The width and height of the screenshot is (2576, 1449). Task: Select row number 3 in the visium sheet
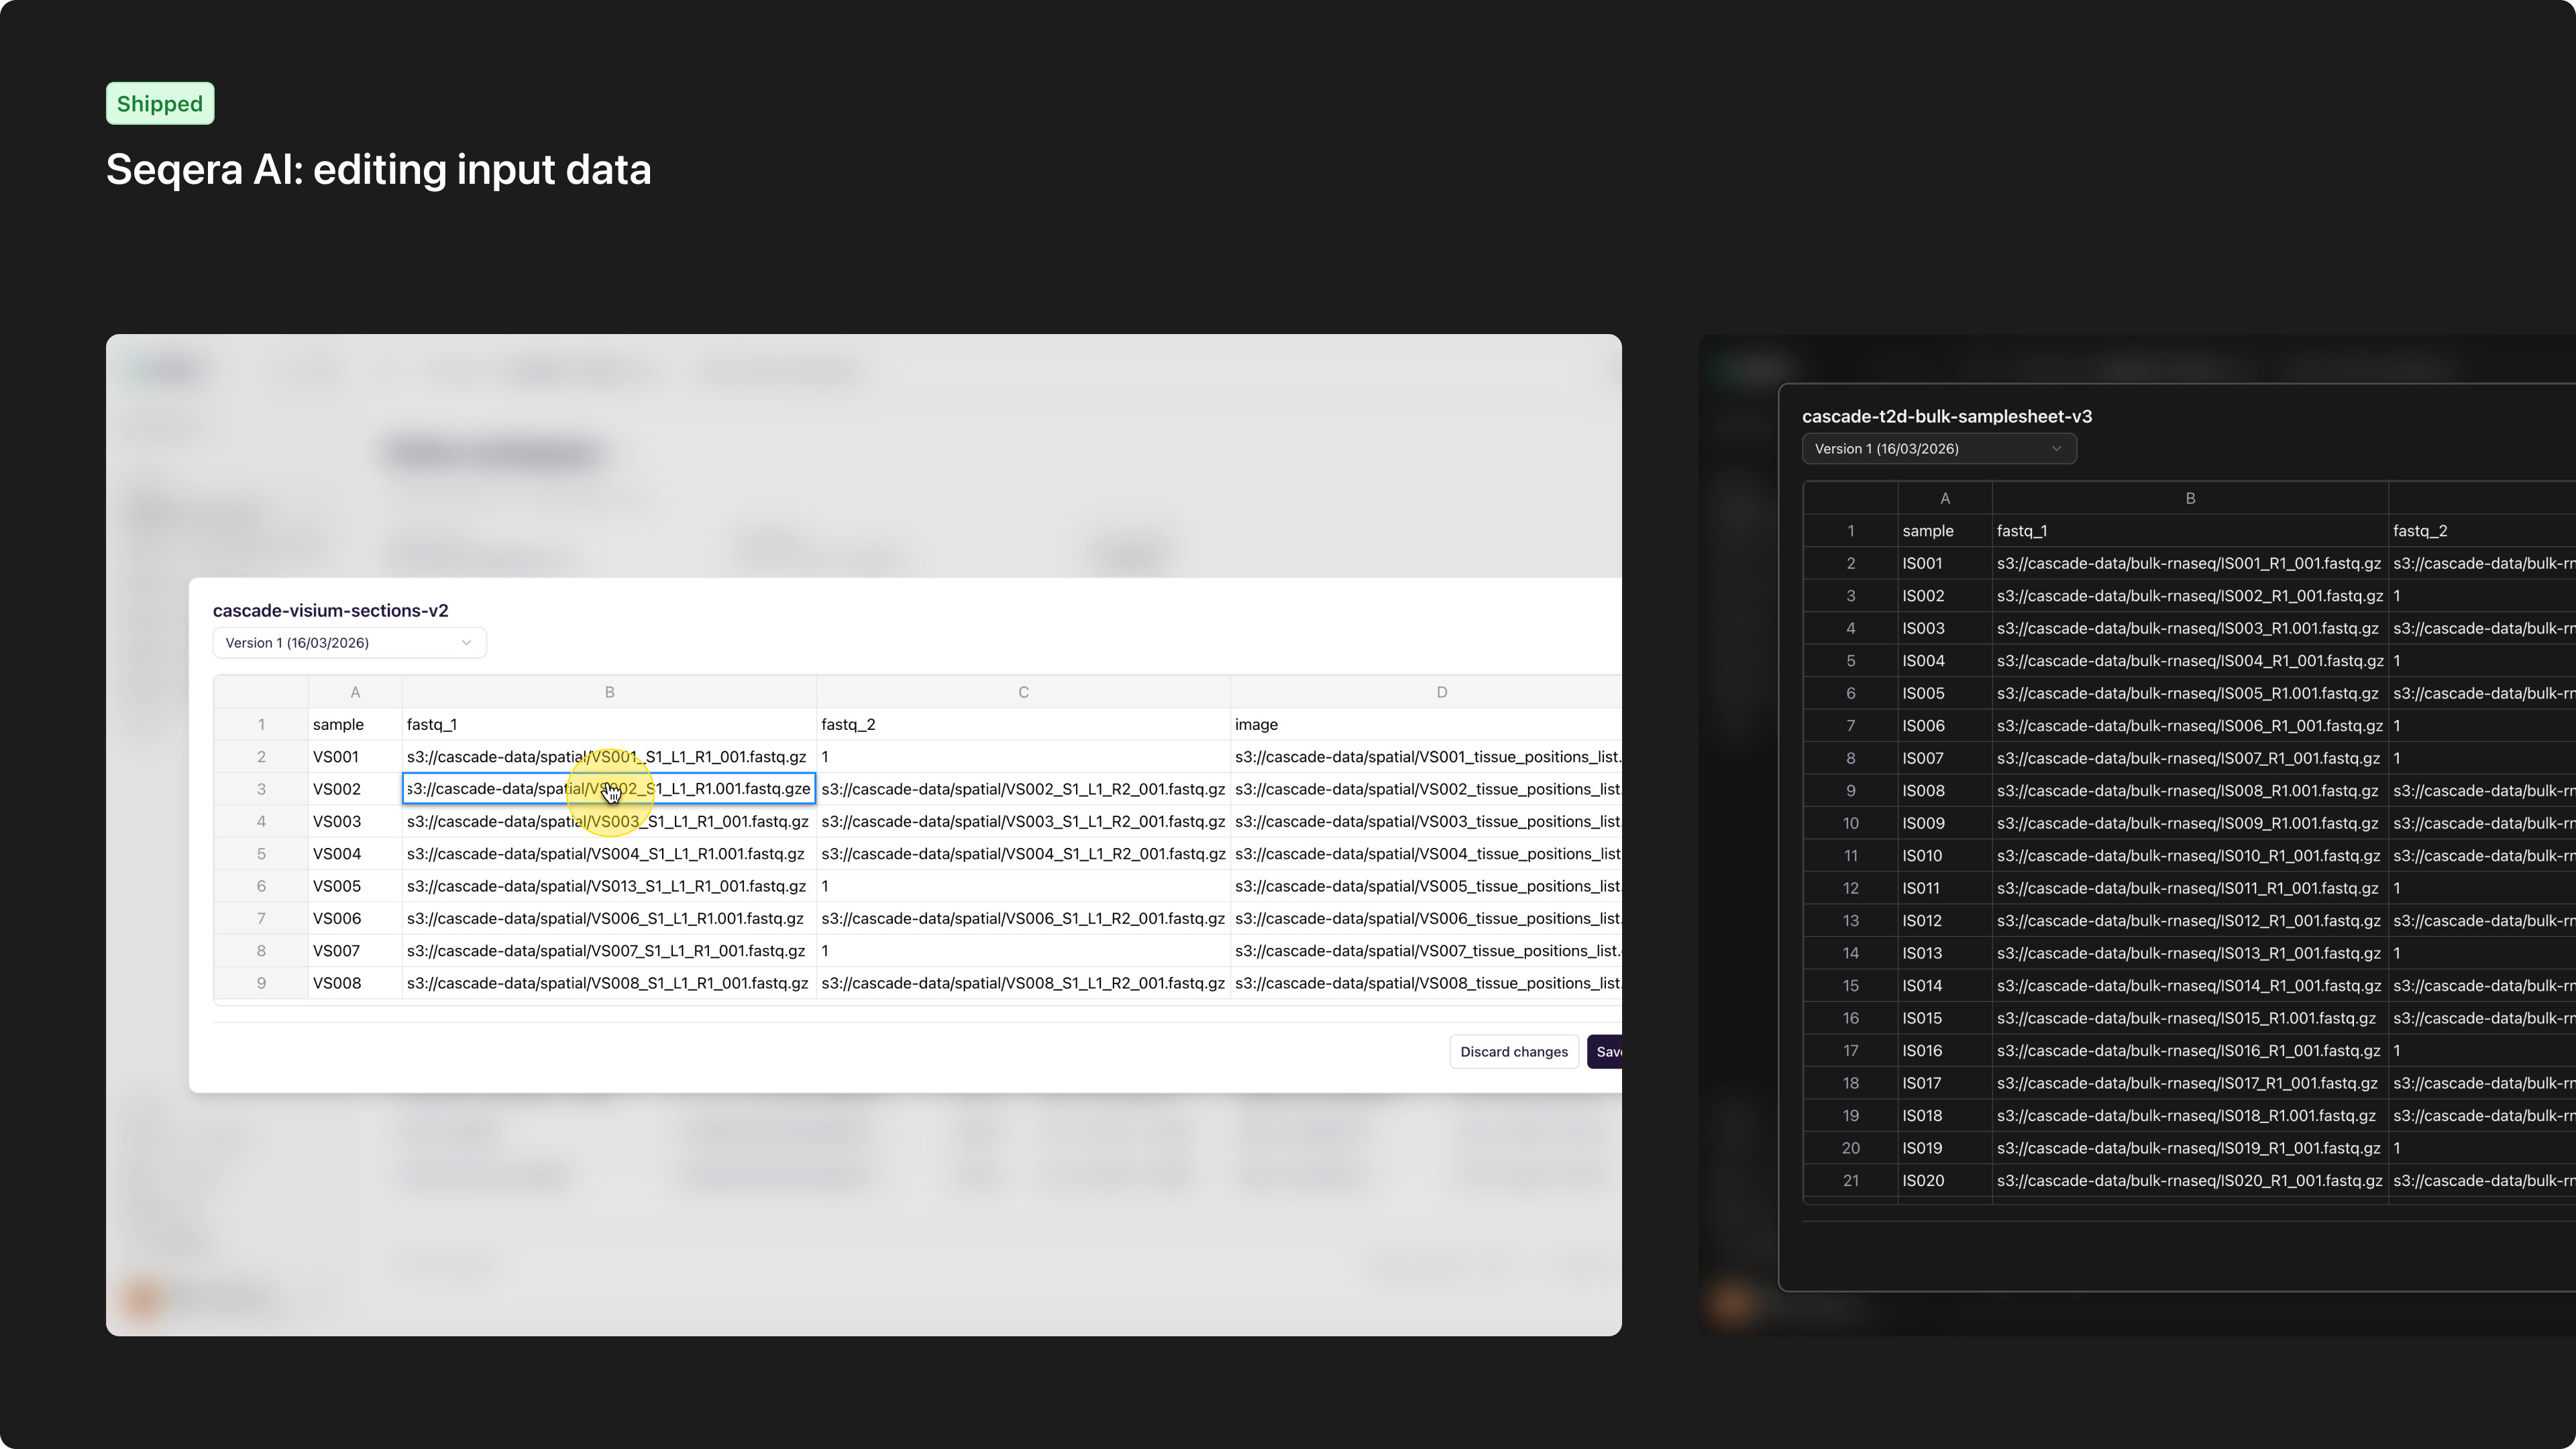point(261,789)
